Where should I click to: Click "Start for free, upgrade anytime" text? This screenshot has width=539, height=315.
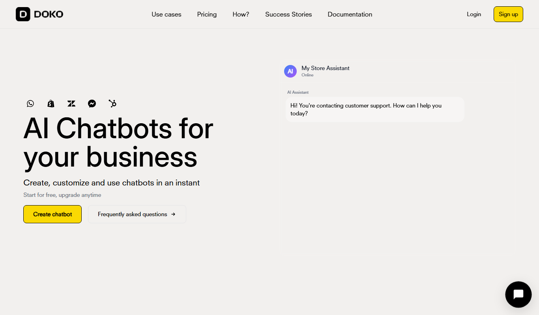point(62,195)
